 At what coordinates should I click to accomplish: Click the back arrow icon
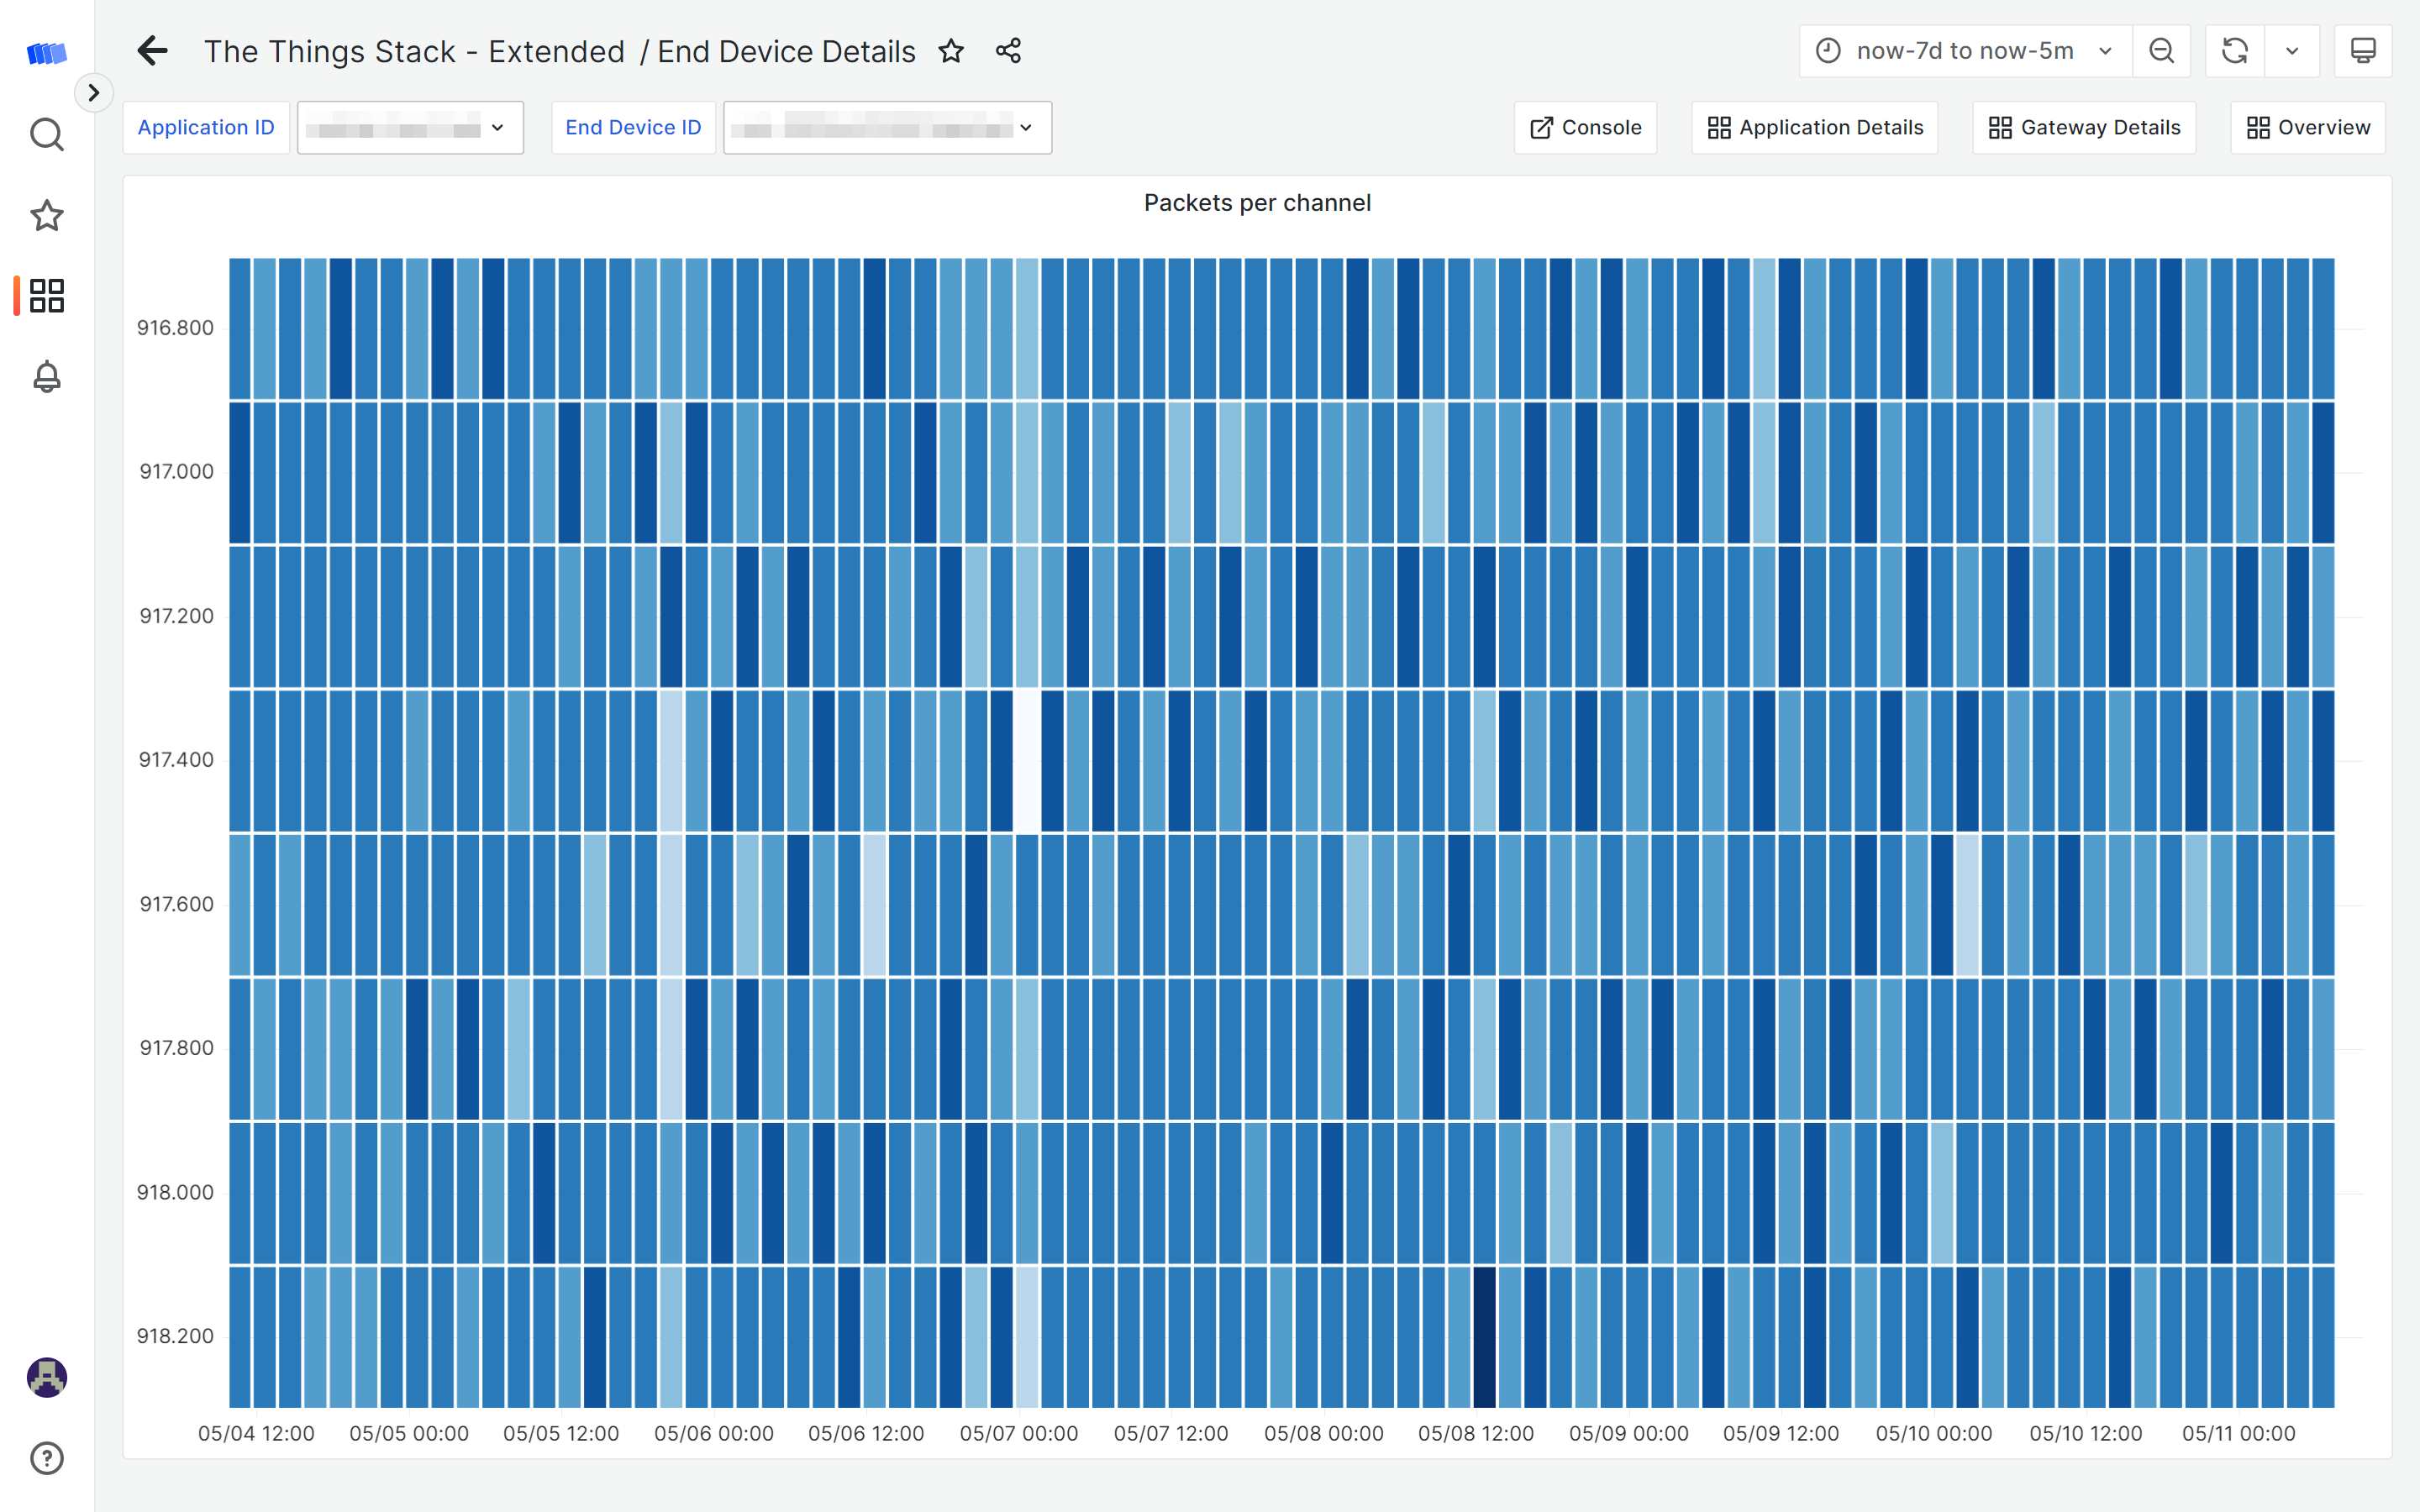[x=152, y=51]
